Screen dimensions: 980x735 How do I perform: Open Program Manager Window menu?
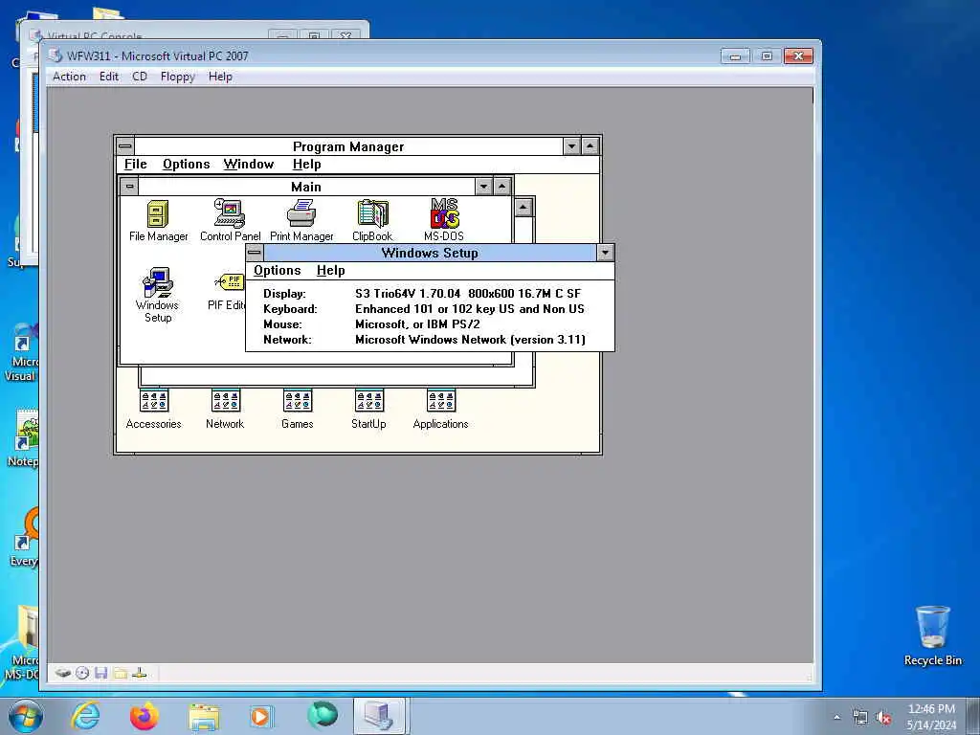pos(249,165)
